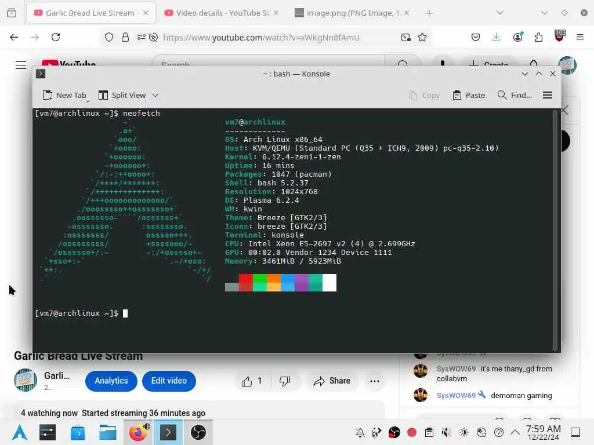Viewport: 594px width, 445px height.
Task: Show site security lock info
Action: pyautogui.click(x=125, y=37)
